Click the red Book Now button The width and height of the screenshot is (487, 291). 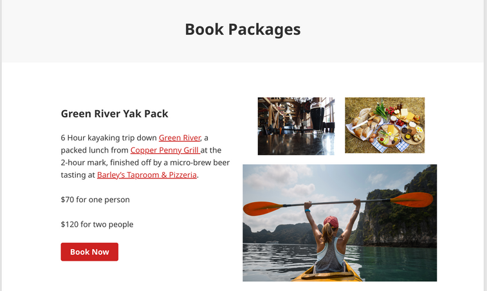(x=89, y=252)
